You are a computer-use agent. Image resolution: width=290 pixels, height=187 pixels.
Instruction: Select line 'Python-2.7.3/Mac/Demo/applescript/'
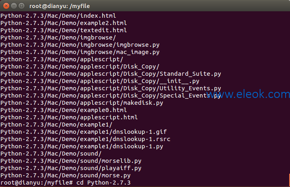(x=62, y=59)
